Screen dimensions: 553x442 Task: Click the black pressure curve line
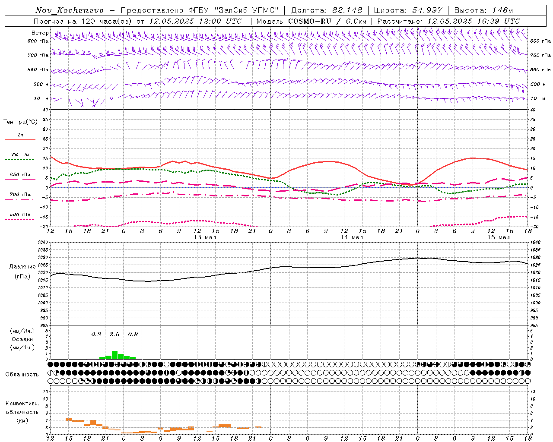click(289, 267)
